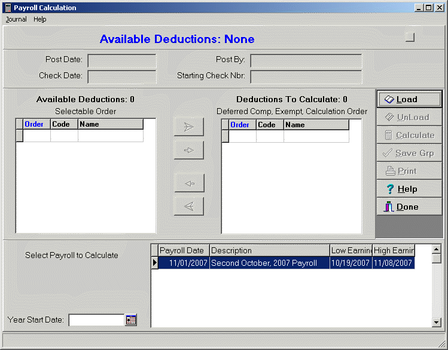Move selected deduction left with single arrow
Screen dimensions: 448x350
[x=189, y=183]
